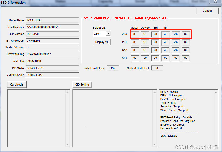222x152 pixels.
Task: Click down arrow in CID Setting list scrollbar
Action: [155, 144]
